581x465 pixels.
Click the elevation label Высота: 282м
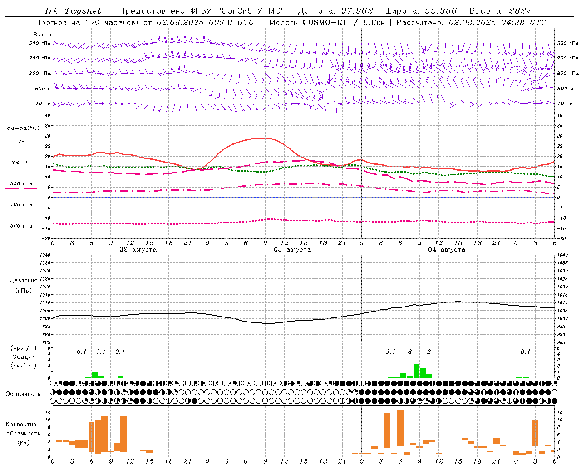(500, 11)
